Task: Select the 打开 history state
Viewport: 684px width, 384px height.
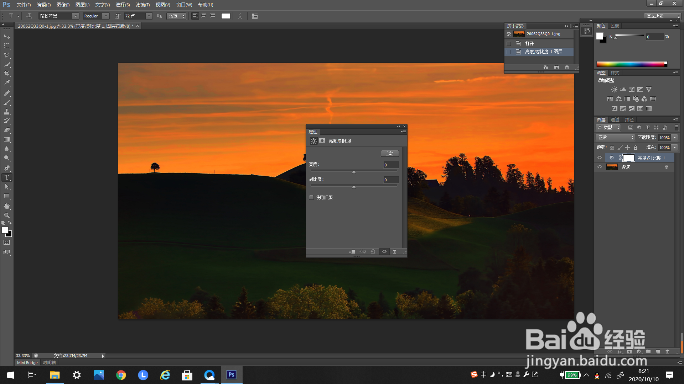Action: [529, 43]
